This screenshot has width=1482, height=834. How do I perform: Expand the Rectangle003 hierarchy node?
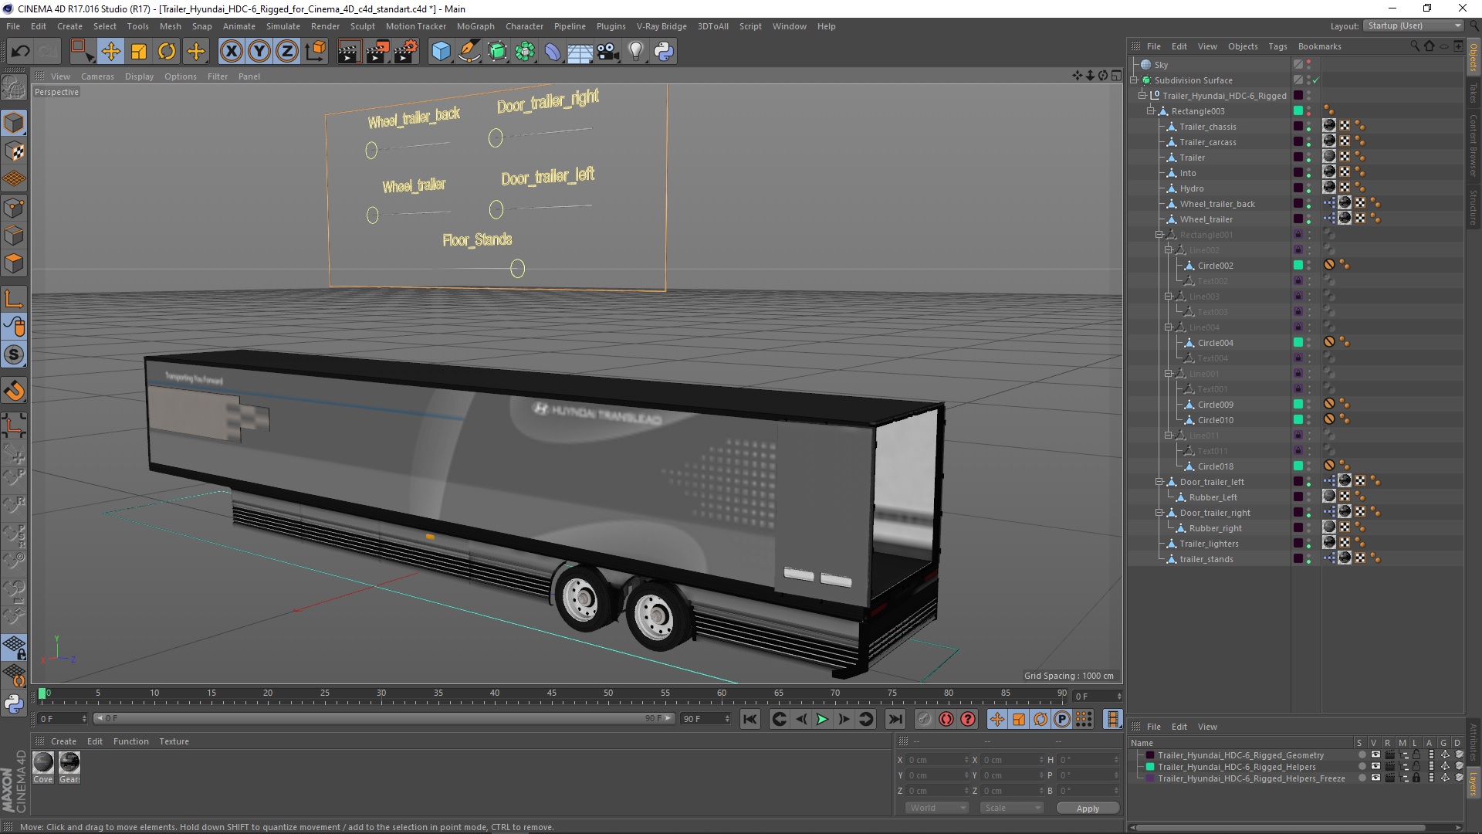pos(1150,110)
